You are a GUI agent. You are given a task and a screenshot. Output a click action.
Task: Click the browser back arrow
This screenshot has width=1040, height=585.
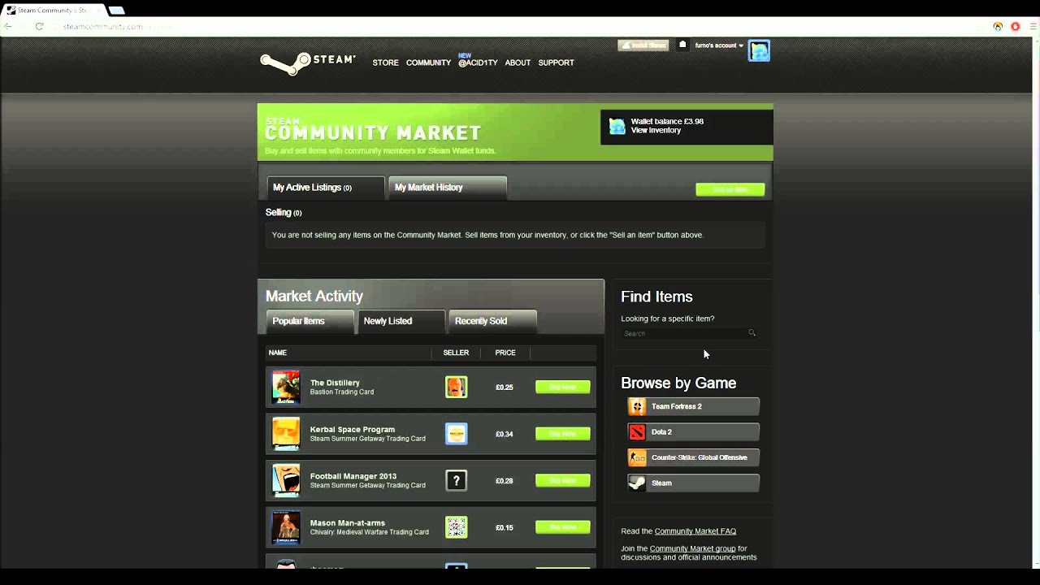point(8,27)
